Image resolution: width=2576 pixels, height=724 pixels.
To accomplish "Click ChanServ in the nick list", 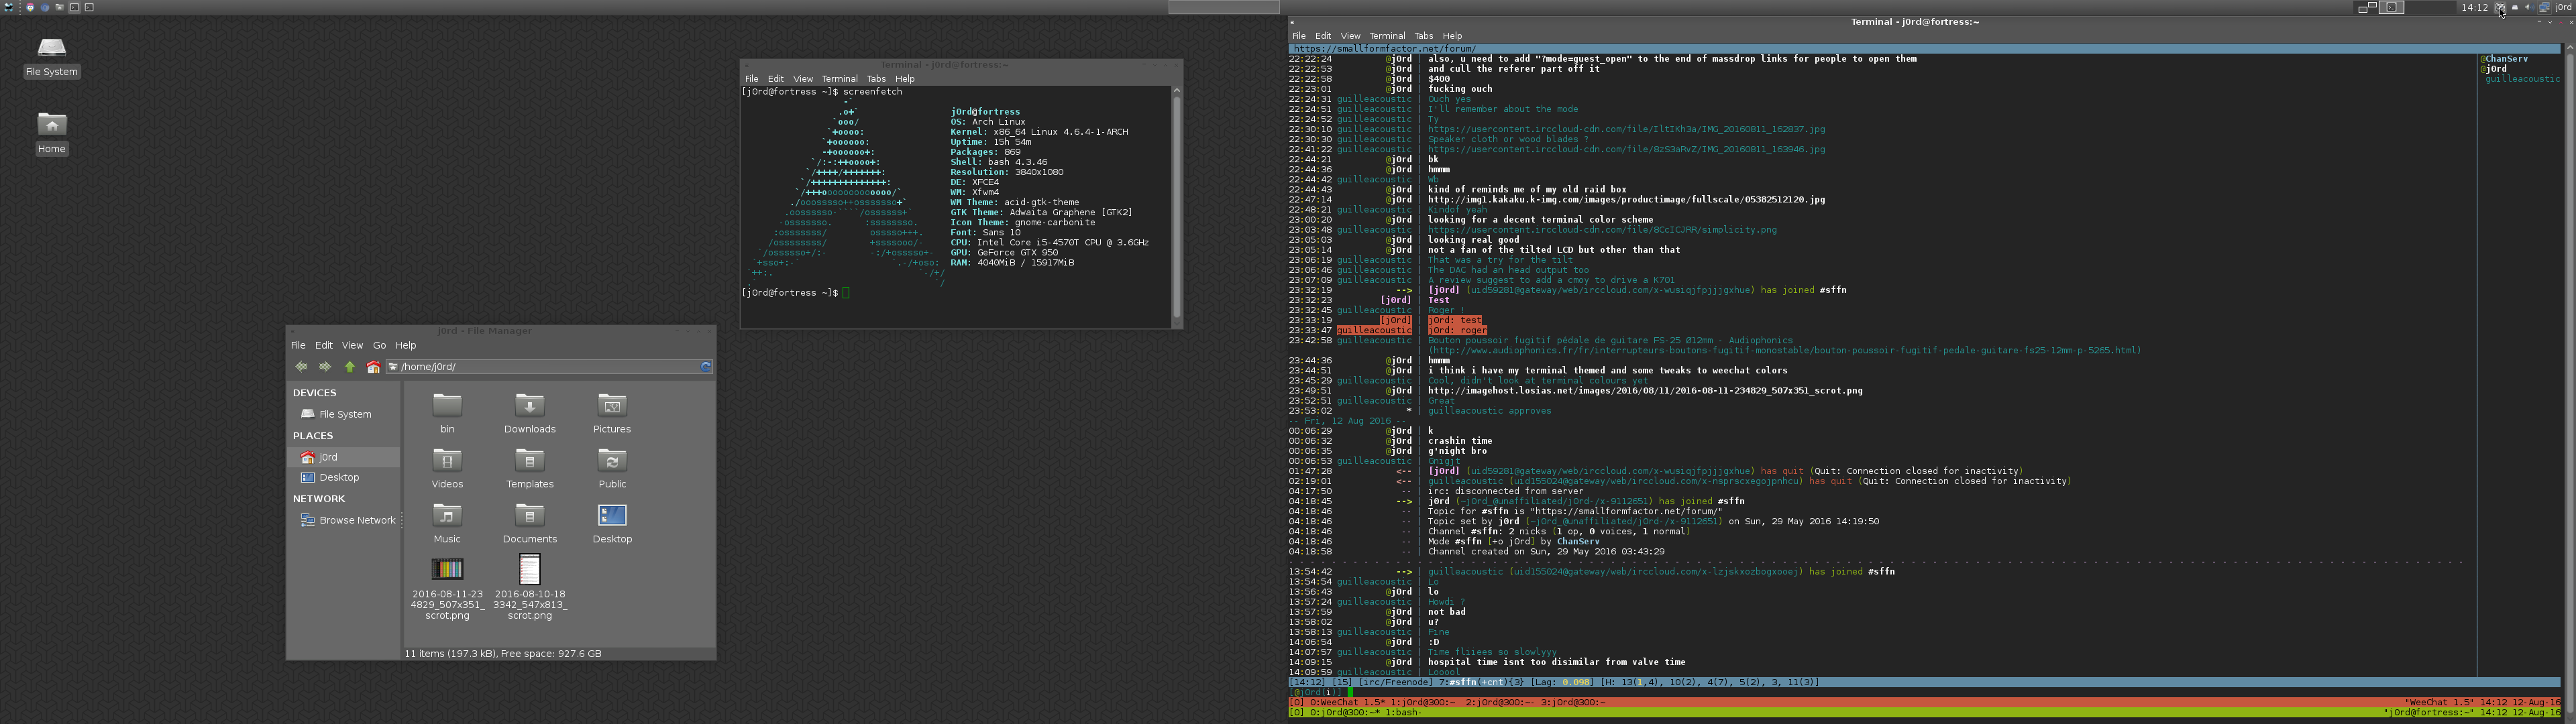I will pos(2504,59).
